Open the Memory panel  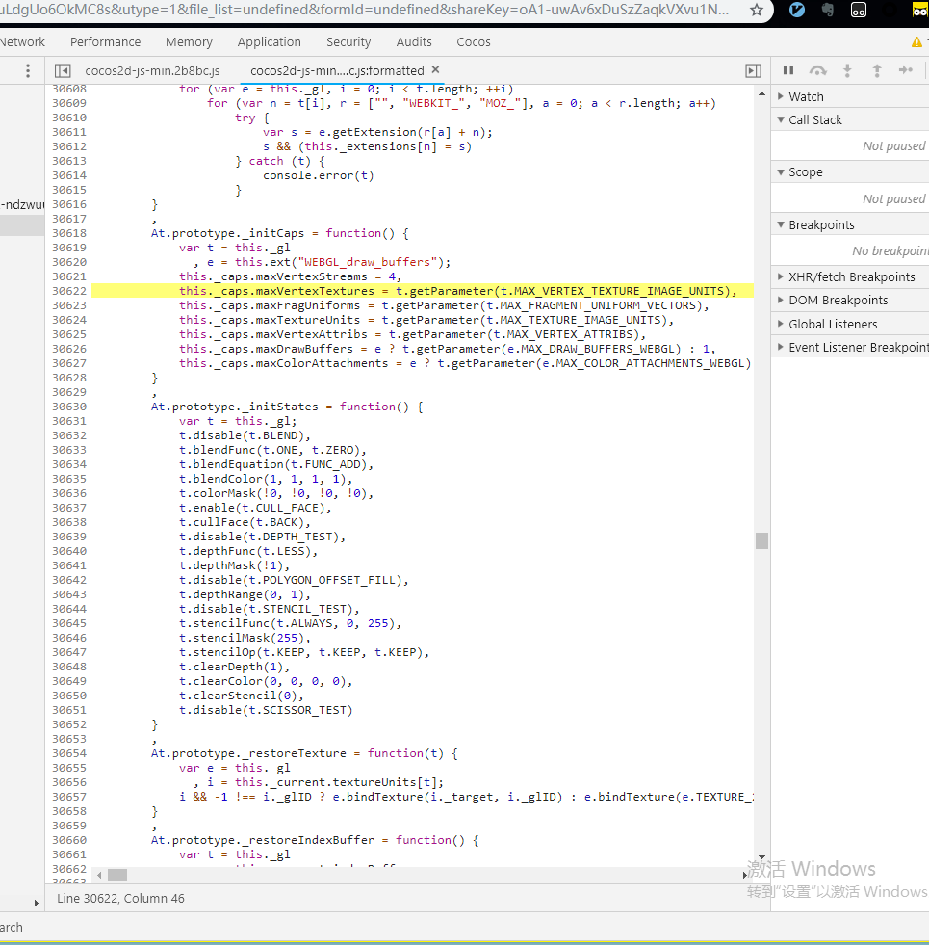(x=190, y=41)
